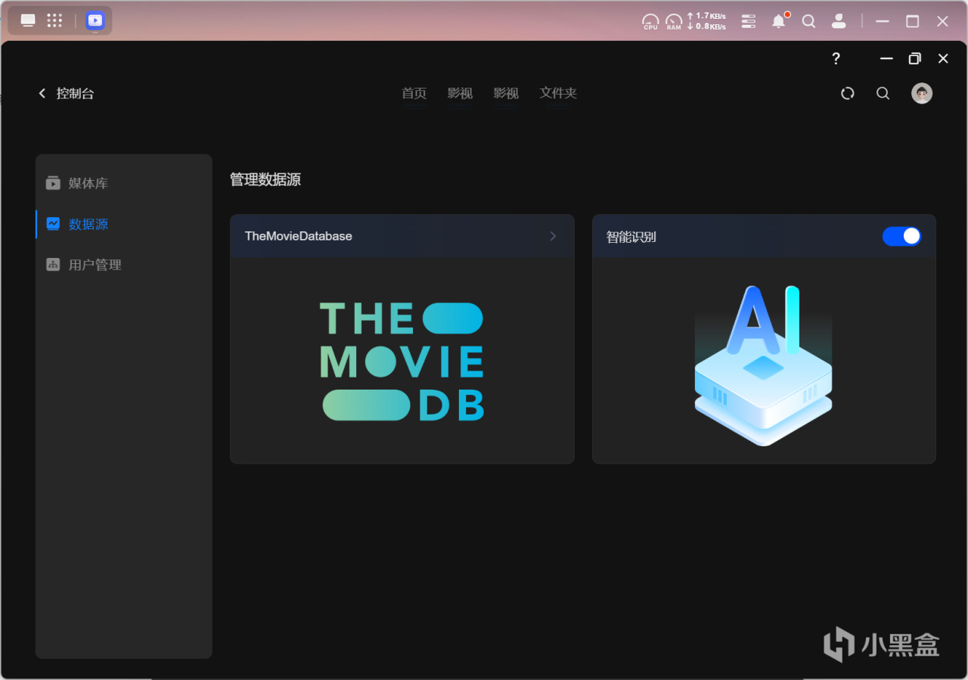The height and width of the screenshot is (680, 968).
Task: Select 数据源 in the sidebar
Action: [x=124, y=224]
